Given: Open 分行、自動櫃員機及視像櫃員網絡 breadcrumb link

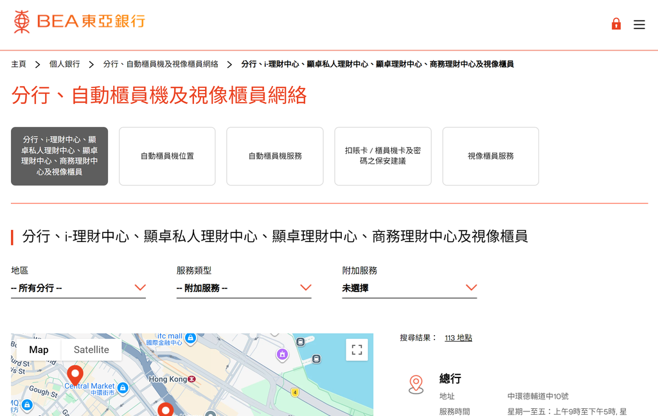Looking at the screenshot, I should coord(161,64).
